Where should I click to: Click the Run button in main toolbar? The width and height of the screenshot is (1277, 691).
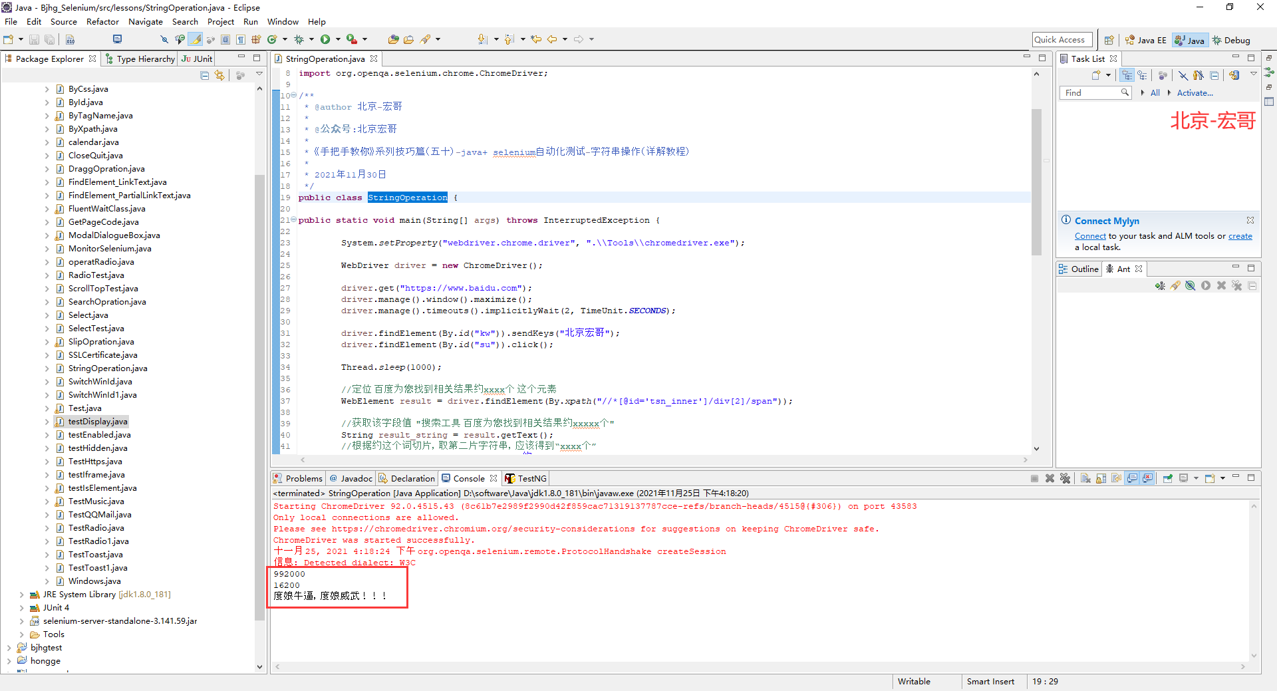(325, 39)
